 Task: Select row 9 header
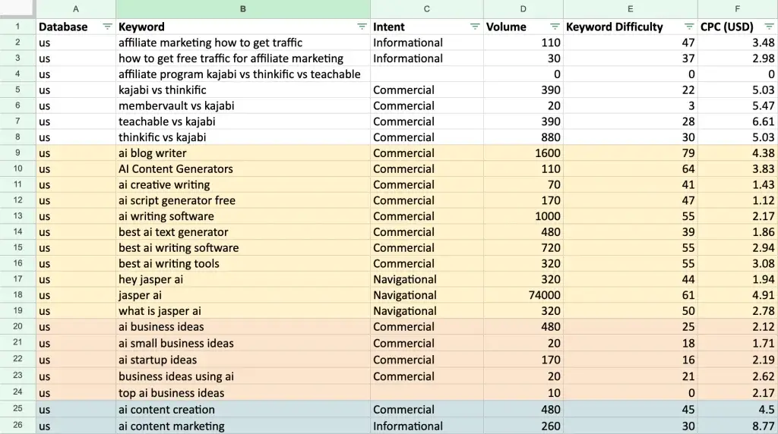click(17, 153)
